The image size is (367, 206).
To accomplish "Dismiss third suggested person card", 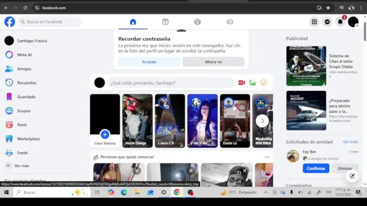I will pos(245,171).
